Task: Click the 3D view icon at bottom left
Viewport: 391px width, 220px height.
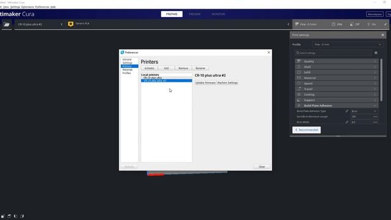Action: pyautogui.click(x=2, y=216)
